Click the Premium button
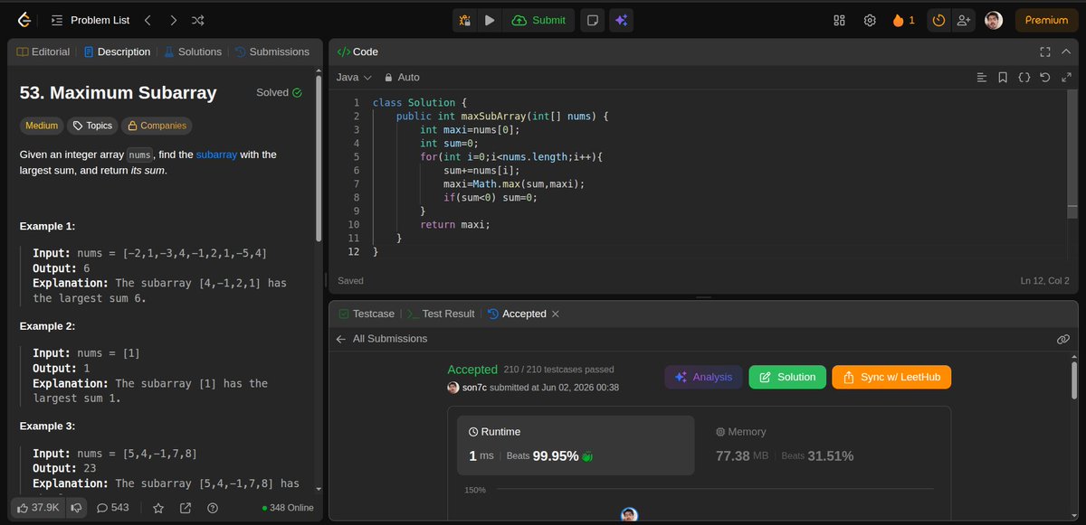This screenshot has width=1086, height=525. (x=1046, y=20)
